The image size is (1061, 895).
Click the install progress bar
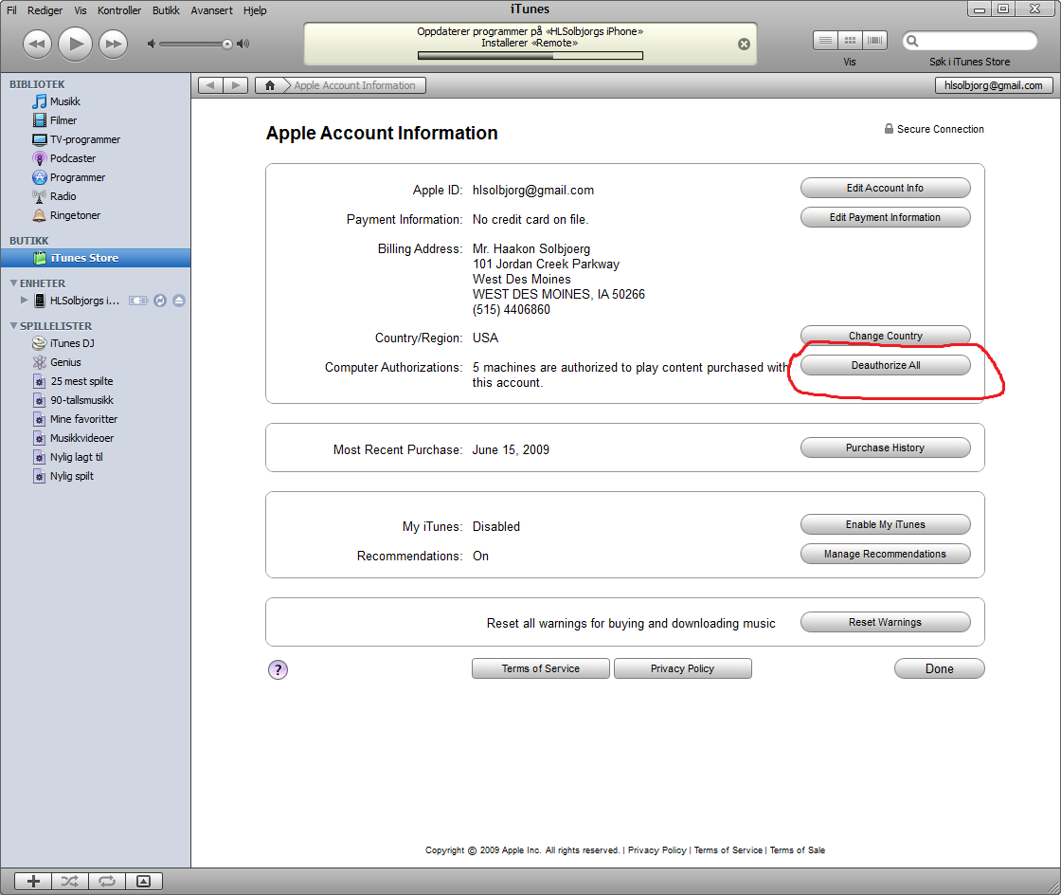(x=530, y=56)
